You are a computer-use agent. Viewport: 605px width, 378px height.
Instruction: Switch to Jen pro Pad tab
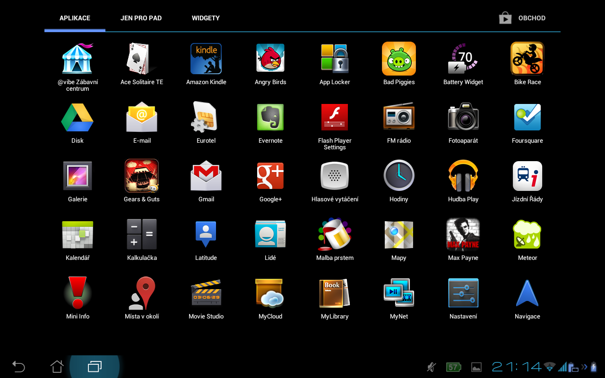click(x=141, y=18)
